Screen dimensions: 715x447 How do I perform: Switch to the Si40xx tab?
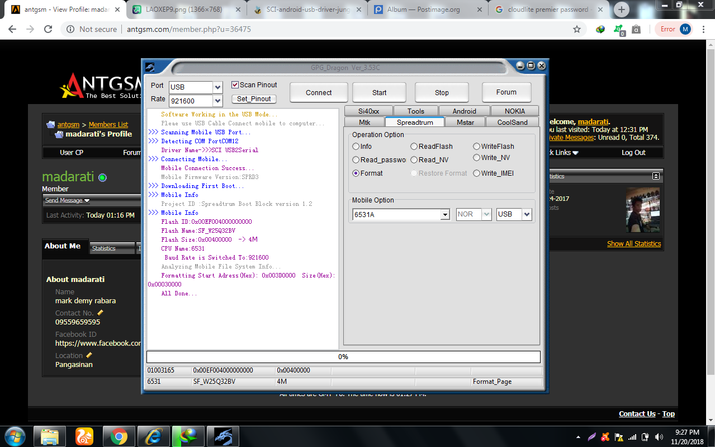[x=368, y=111]
